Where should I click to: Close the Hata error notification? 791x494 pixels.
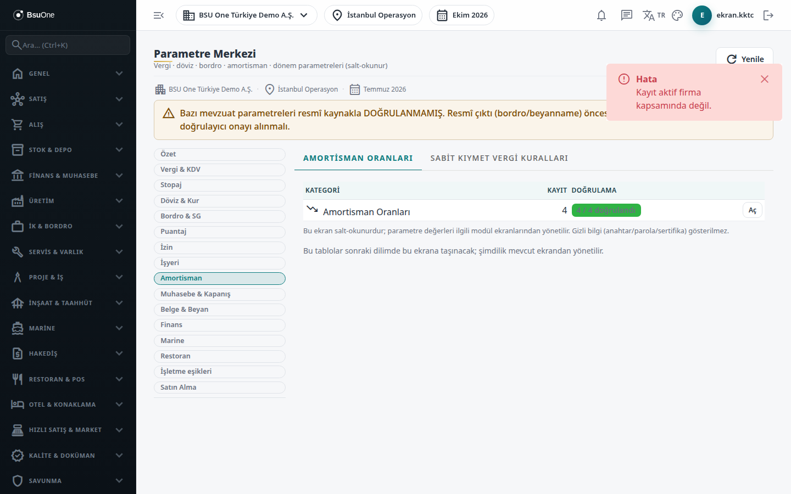point(765,79)
